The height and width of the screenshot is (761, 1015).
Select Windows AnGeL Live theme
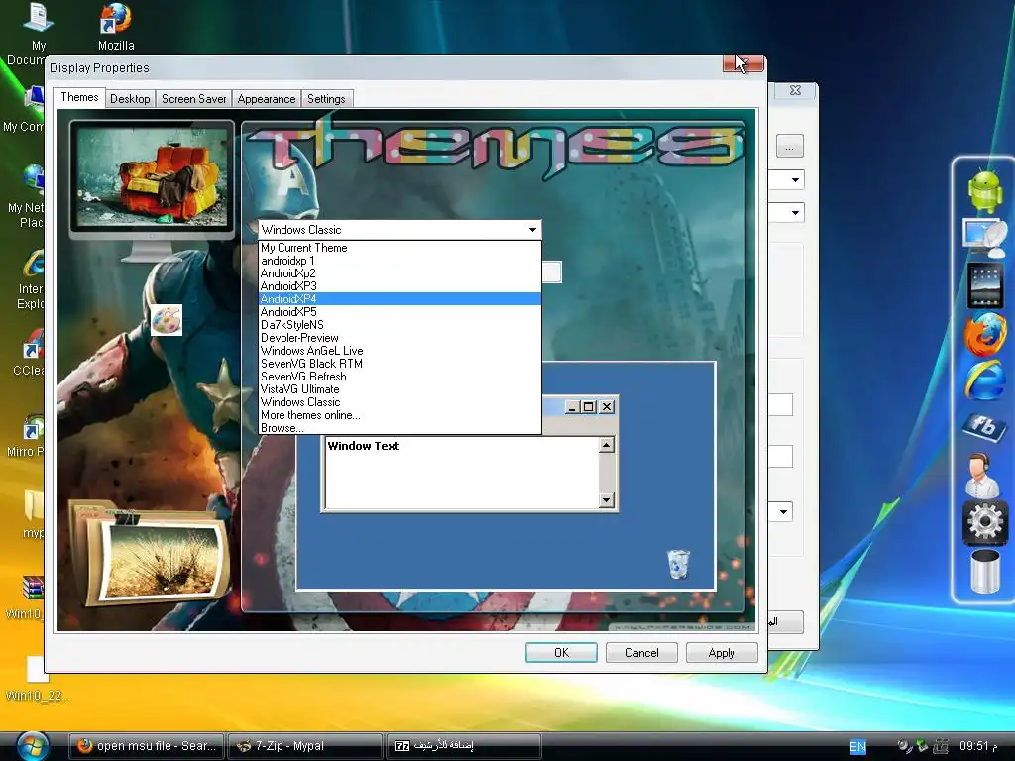pyautogui.click(x=400, y=351)
